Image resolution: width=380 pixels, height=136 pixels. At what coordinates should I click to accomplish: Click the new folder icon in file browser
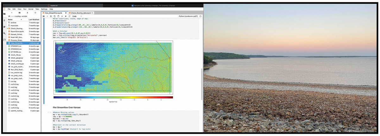(x=19, y=13)
